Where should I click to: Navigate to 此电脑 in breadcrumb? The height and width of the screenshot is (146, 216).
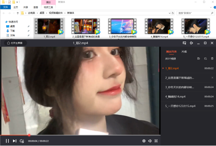tap(31, 13)
